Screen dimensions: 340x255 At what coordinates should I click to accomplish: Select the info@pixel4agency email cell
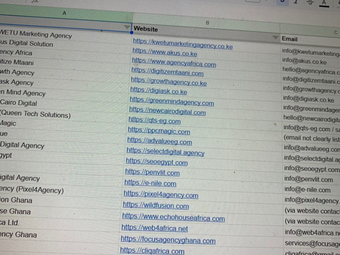click(312, 200)
